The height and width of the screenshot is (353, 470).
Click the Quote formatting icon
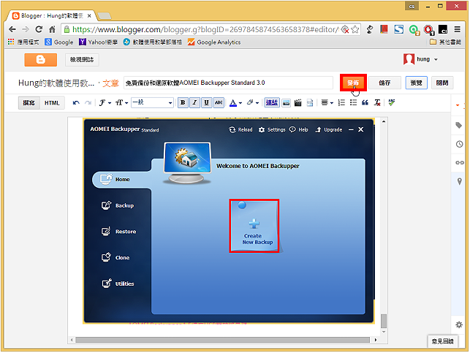[365, 103]
